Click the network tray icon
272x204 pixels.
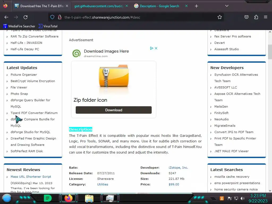[236, 198]
